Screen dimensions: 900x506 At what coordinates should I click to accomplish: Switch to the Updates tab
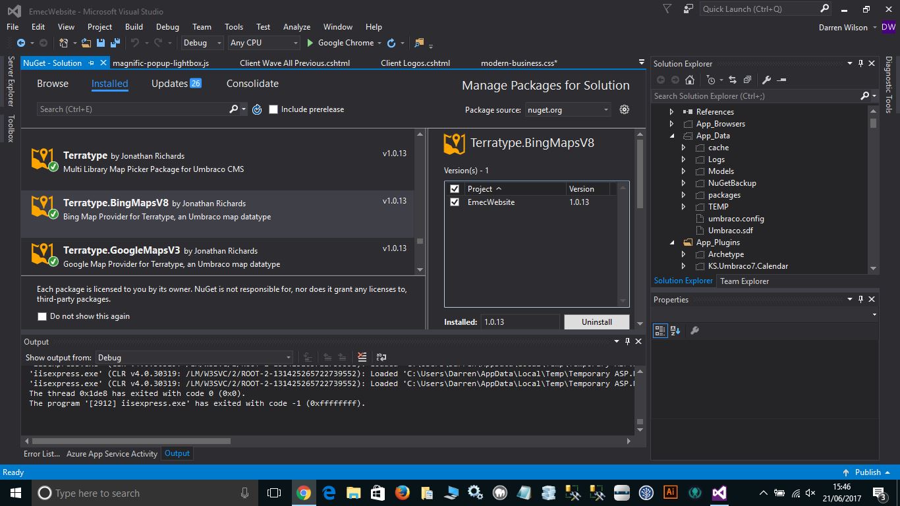pos(176,84)
